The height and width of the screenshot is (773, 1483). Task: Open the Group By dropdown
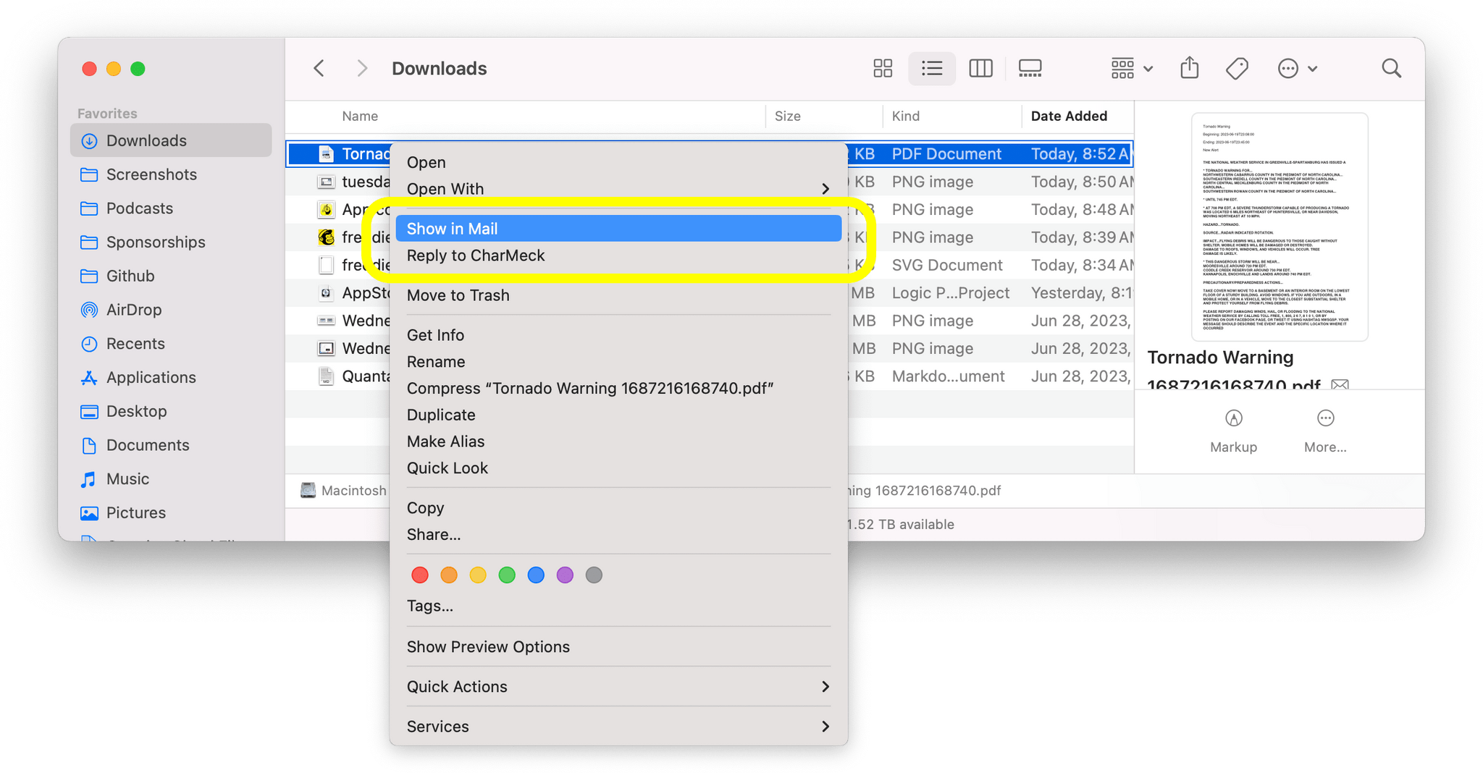tap(1132, 69)
